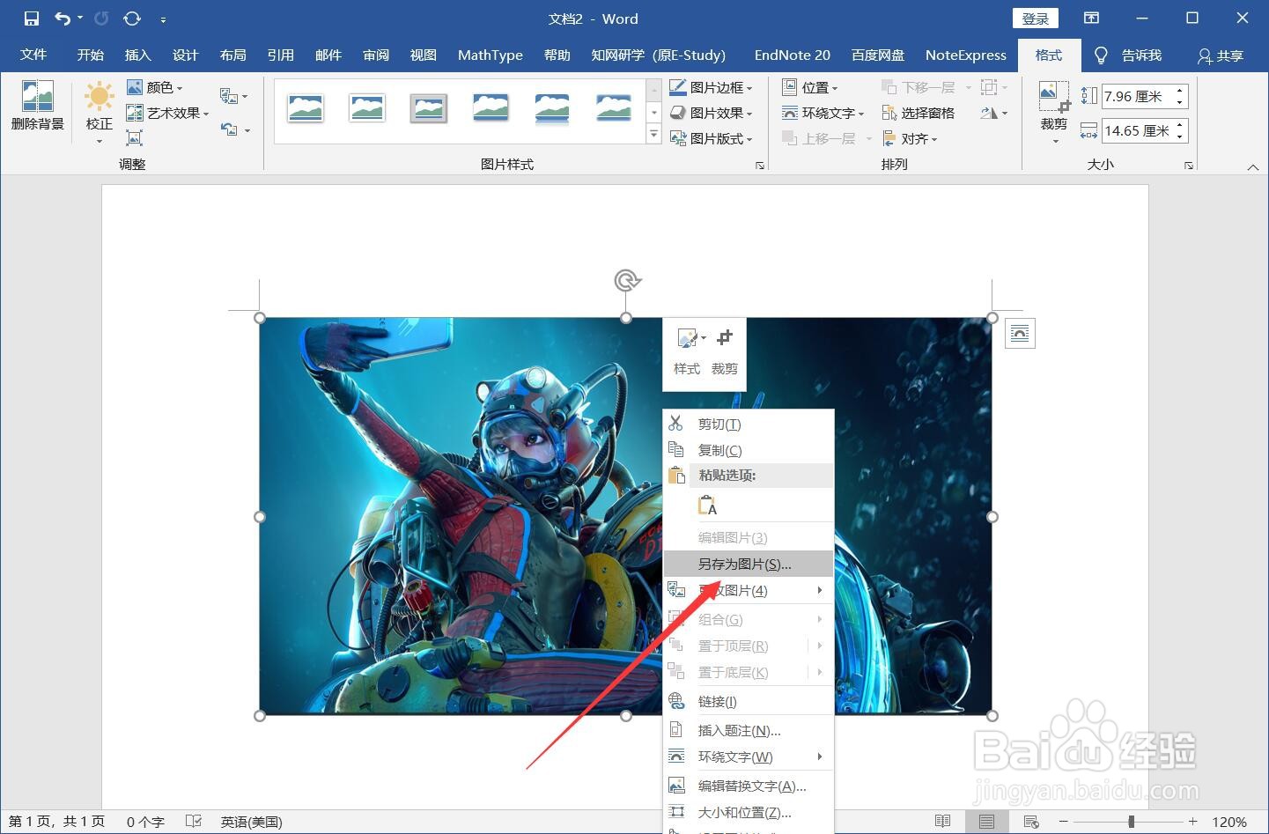
Task: Choose 剪切(T) in the context menu
Action: (749, 424)
